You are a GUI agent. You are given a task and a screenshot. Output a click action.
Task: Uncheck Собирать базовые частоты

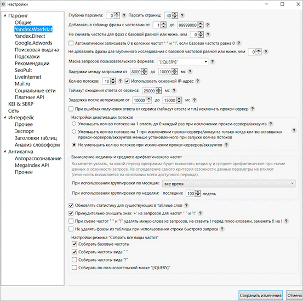point(74,244)
